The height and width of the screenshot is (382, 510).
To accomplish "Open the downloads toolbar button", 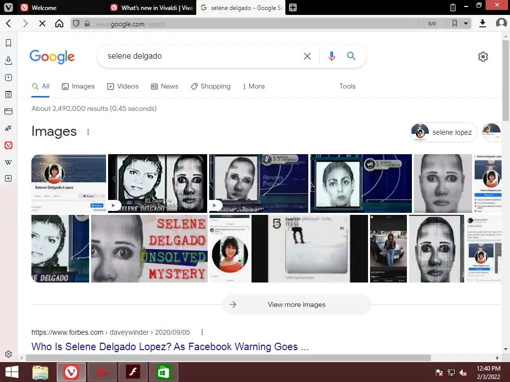I will click(x=483, y=23).
